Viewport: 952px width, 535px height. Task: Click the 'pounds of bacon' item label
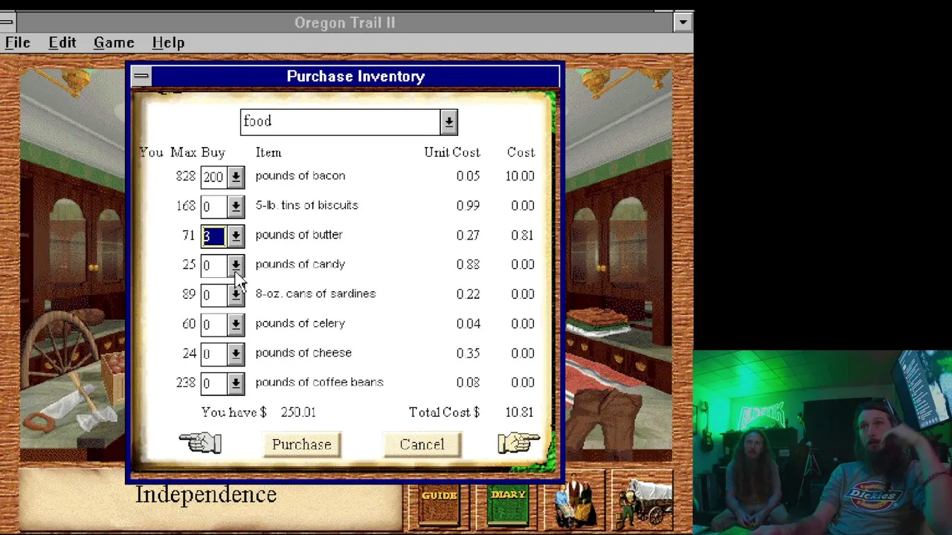click(x=300, y=176)
